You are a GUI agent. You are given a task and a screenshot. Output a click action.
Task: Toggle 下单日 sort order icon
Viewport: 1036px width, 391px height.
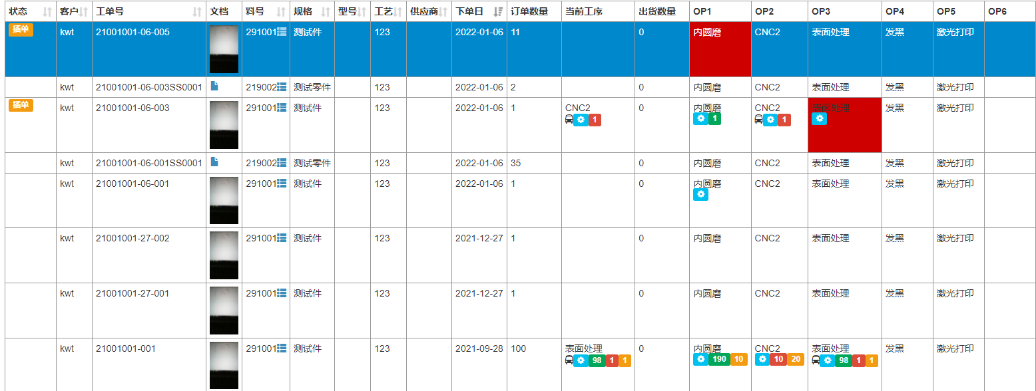[x=498, y=12]
